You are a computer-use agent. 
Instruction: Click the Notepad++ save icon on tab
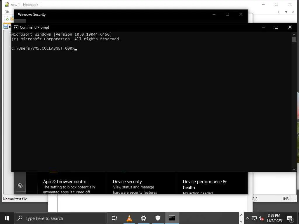coord(6,27)
